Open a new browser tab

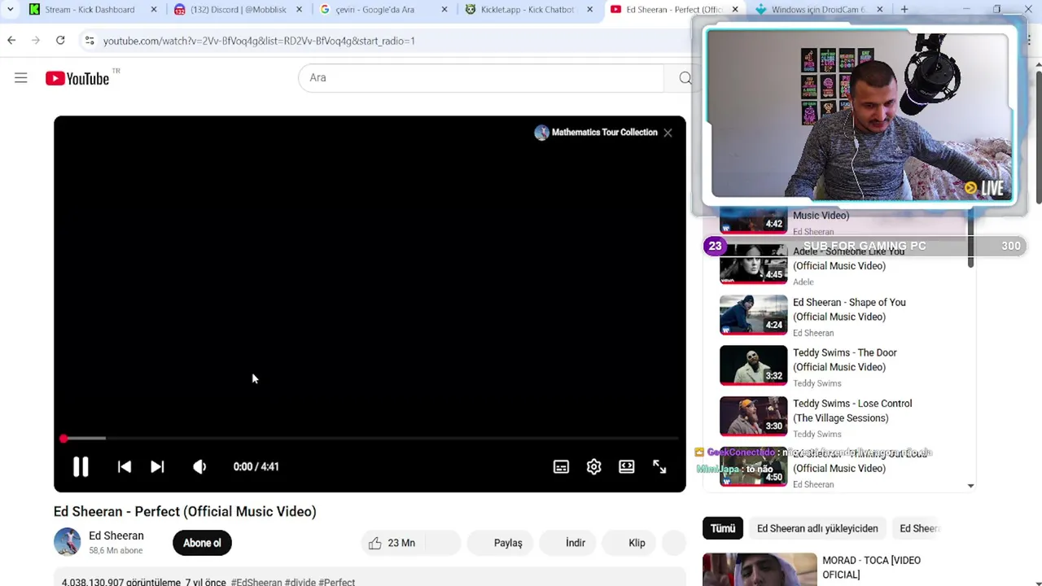(x=904, y=10)
